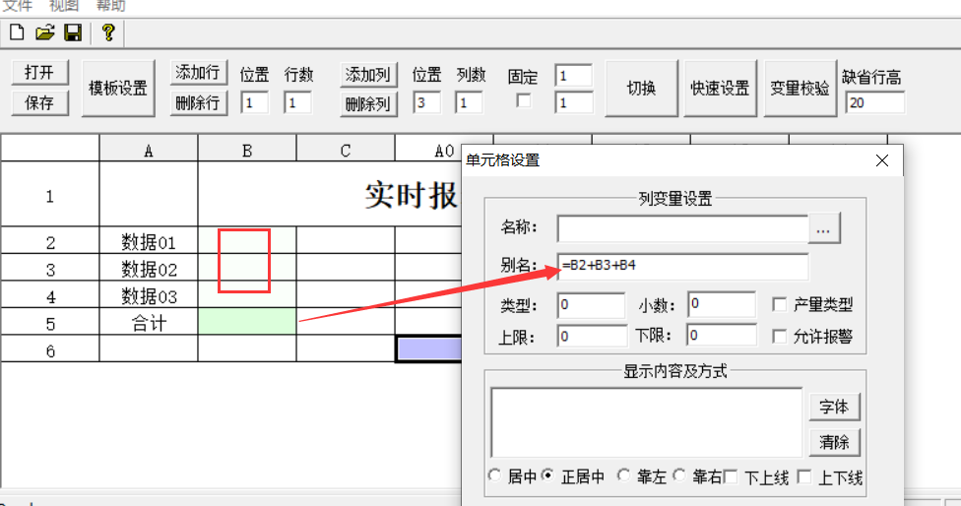Viewport: 961px width, 506px height.
Task: Click the Open folder icon
Action: tap(44, 33)
